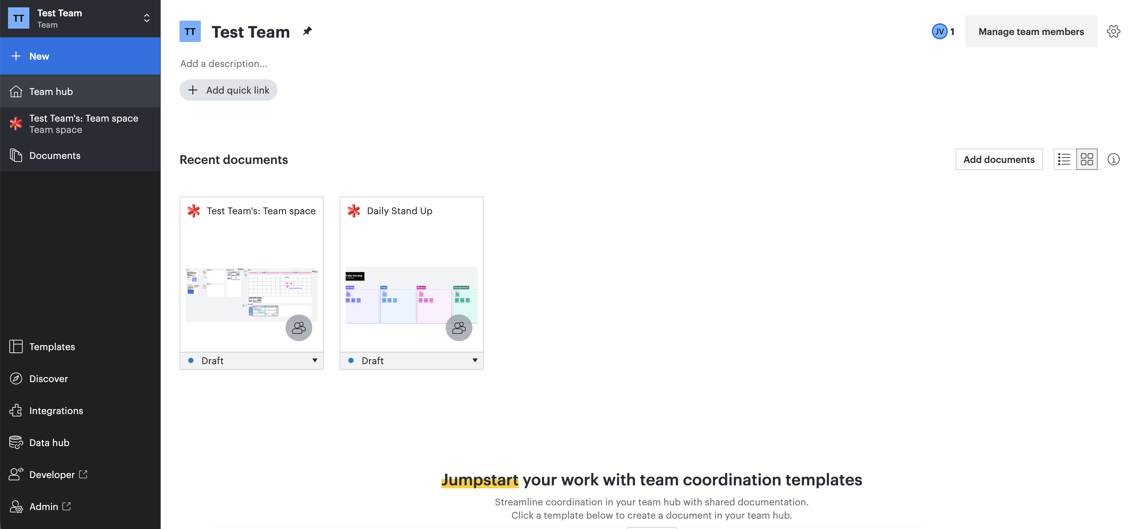Click the info icon near Add documents

(x=1113, y=159)
